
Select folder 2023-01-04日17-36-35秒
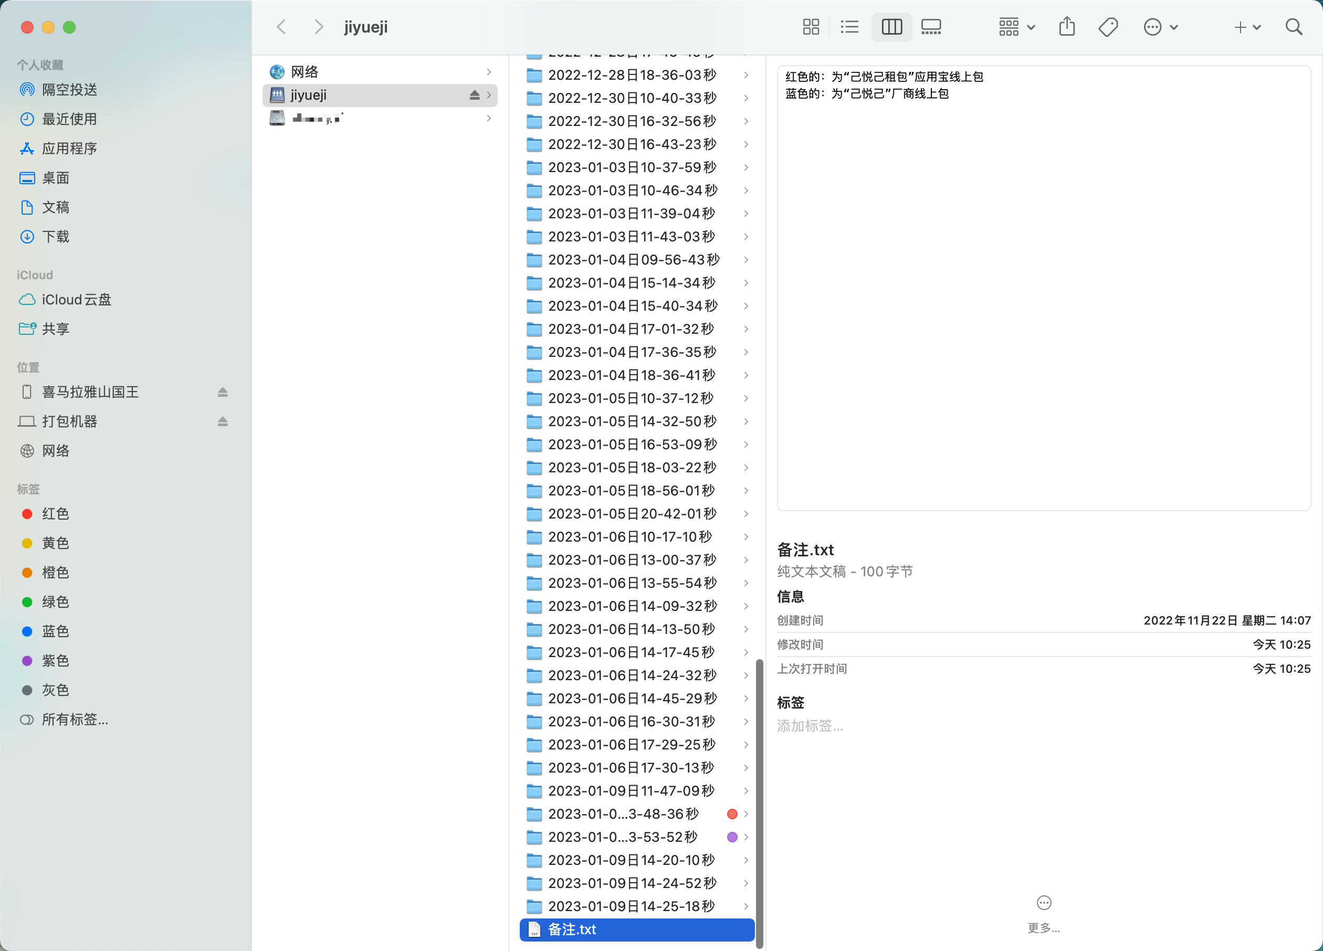point(637,352)
